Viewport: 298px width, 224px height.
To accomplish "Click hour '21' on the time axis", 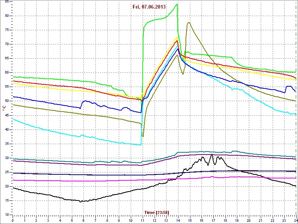I will click(260, 221).
